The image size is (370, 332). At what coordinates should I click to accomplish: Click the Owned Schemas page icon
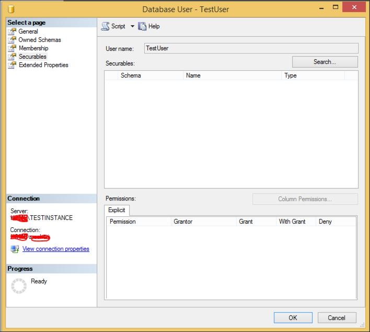click(x=12, y=40)
